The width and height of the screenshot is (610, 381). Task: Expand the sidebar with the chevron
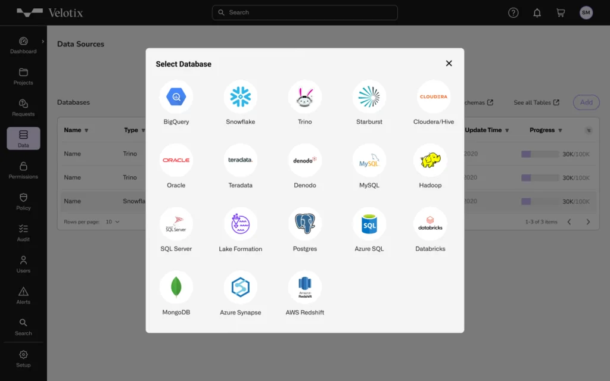43,41
